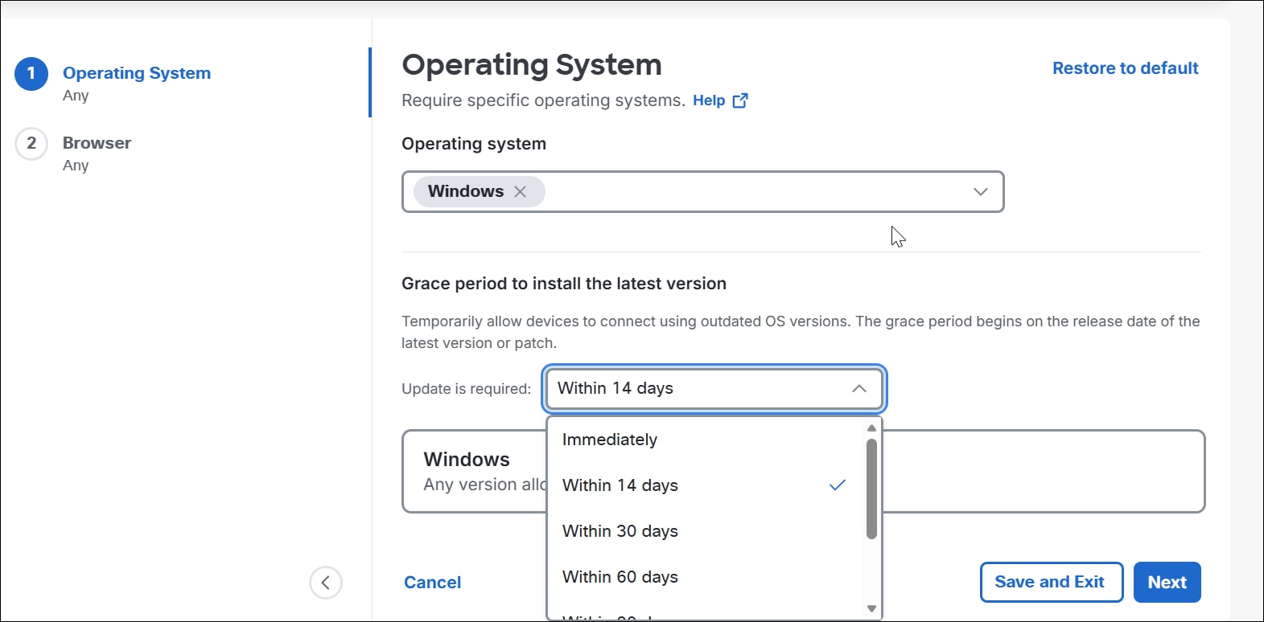
Task: Click the 'Require specific operating systems.' text
Action: click(x=543, y=100)
